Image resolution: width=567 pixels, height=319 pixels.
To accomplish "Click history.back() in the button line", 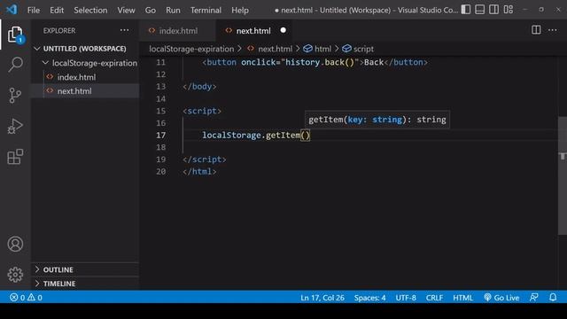I will point(320,62).
